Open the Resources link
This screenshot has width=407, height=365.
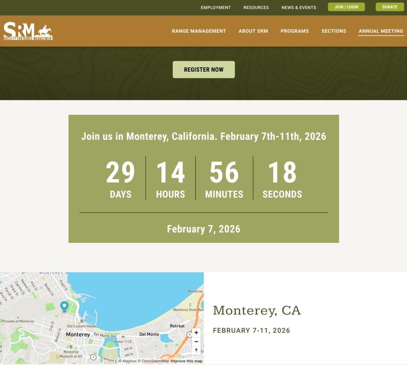coord(256,7)
